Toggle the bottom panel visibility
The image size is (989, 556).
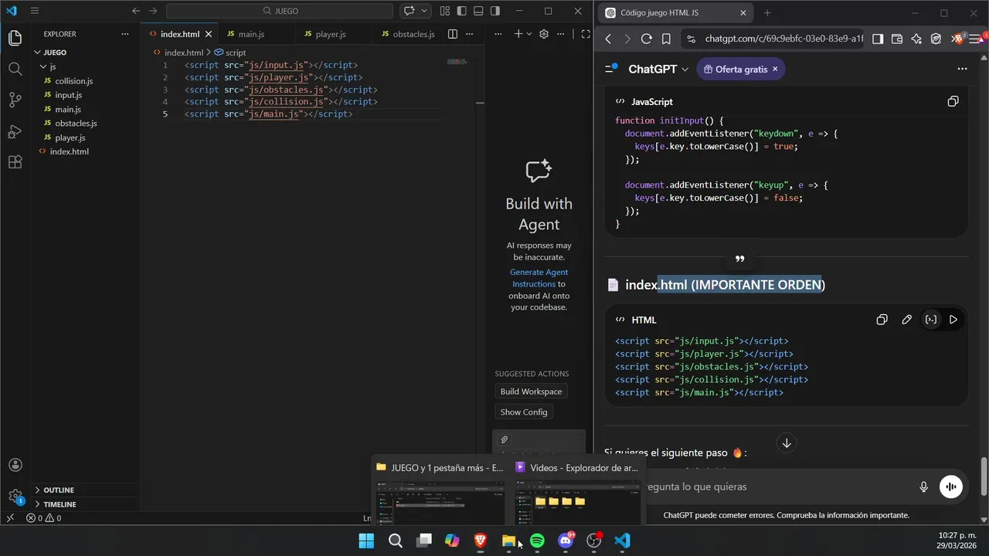pos(478,11)
